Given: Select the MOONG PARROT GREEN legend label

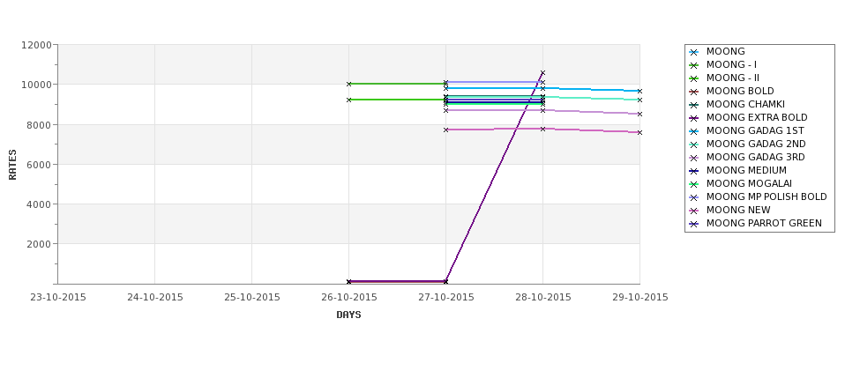Looking at the screenshot, I should (764, 223).
